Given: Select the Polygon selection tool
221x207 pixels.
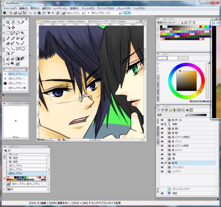Looking at the screenshot, I should [13, 33].
